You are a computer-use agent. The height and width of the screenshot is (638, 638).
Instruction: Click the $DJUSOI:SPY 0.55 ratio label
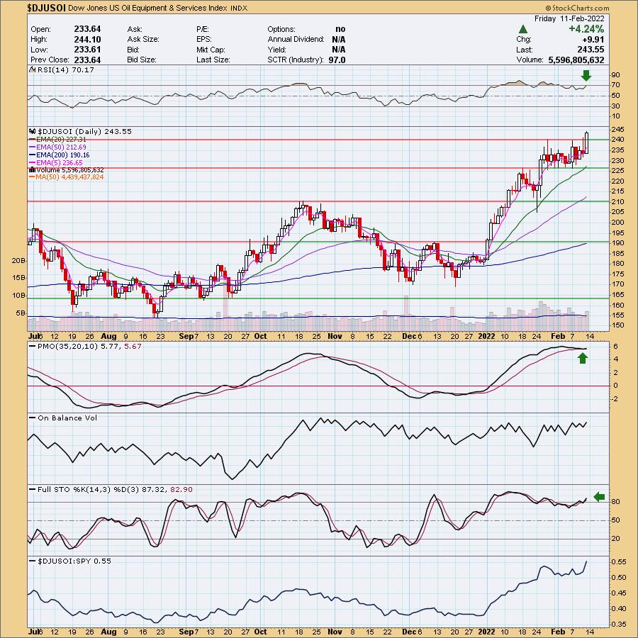pos(69,561)
